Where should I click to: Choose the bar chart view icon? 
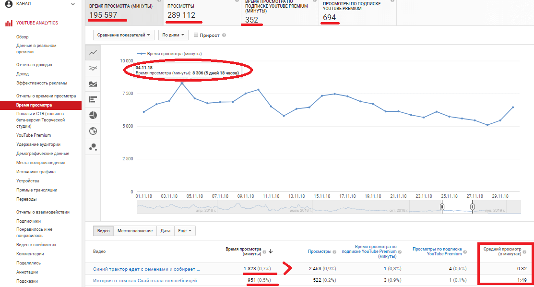coord(93,100)
